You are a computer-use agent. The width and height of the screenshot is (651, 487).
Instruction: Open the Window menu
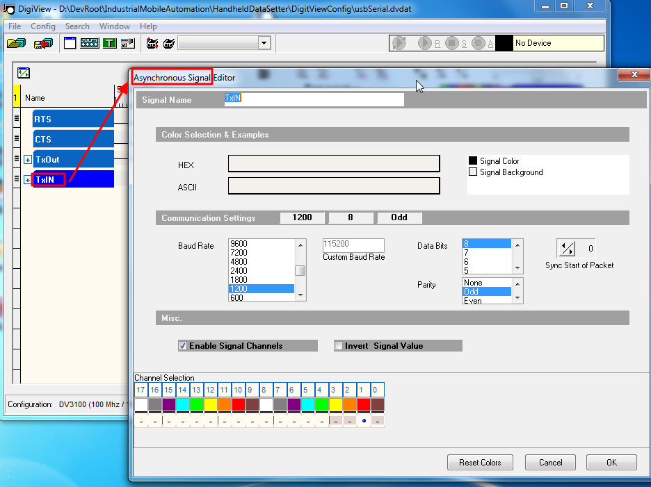coord(115,26)
